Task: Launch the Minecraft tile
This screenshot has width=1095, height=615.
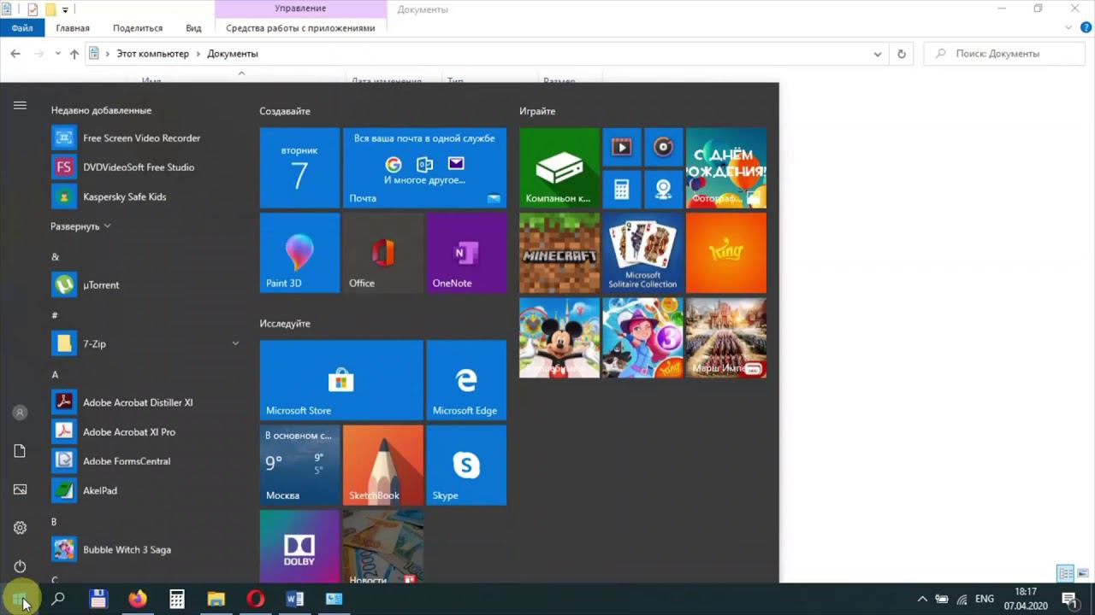Action: point(559,253)
